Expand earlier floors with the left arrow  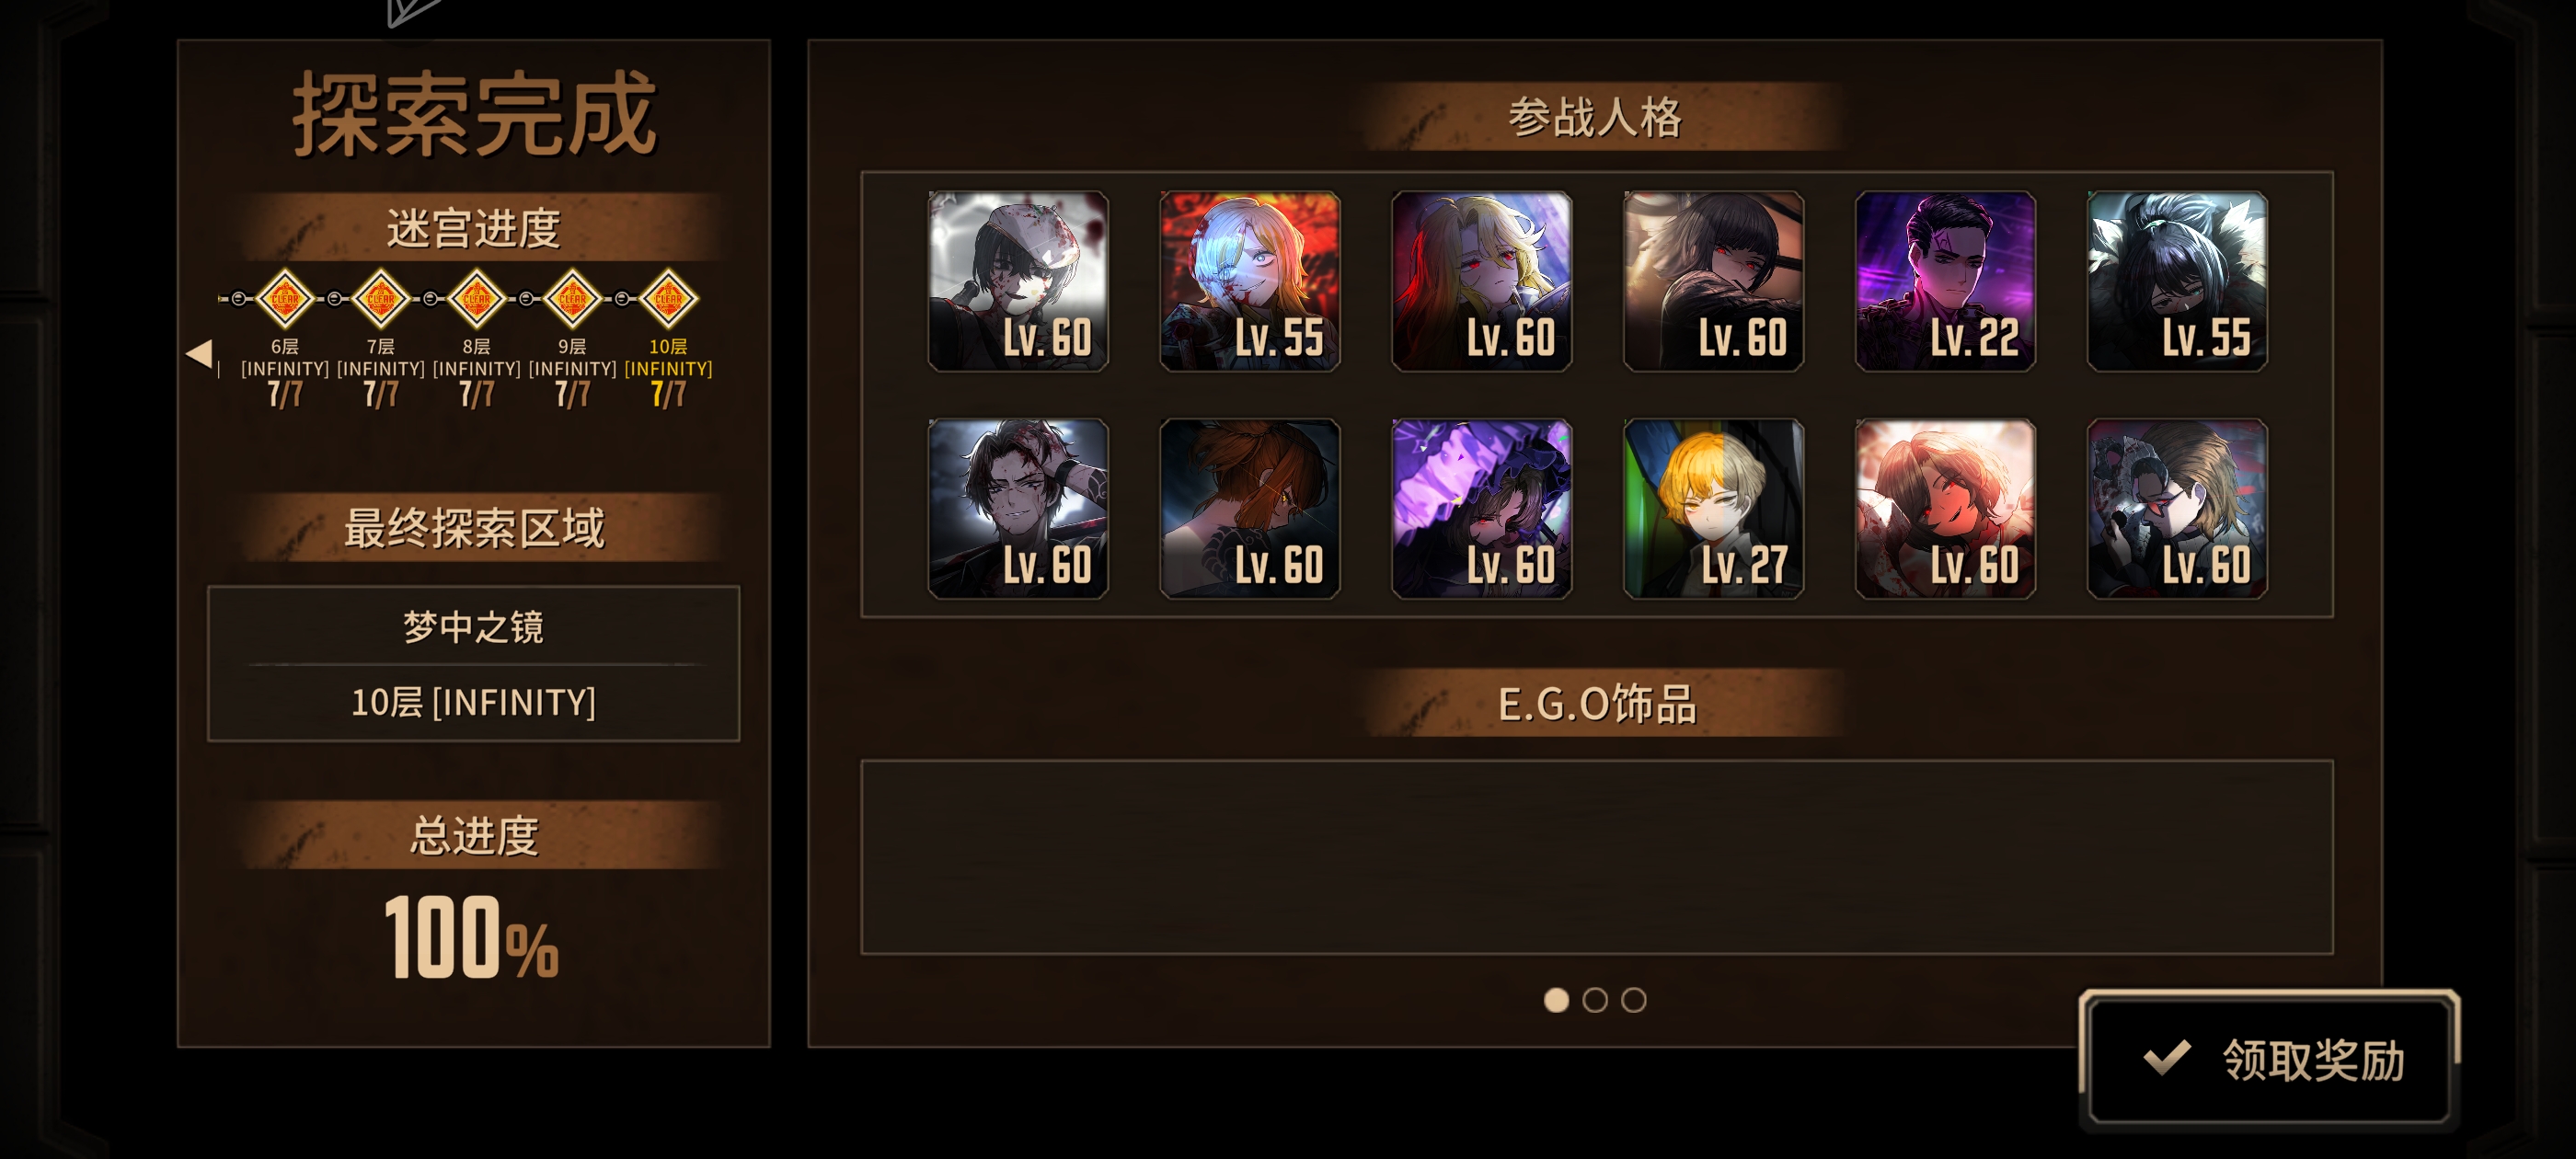(199, 353)
